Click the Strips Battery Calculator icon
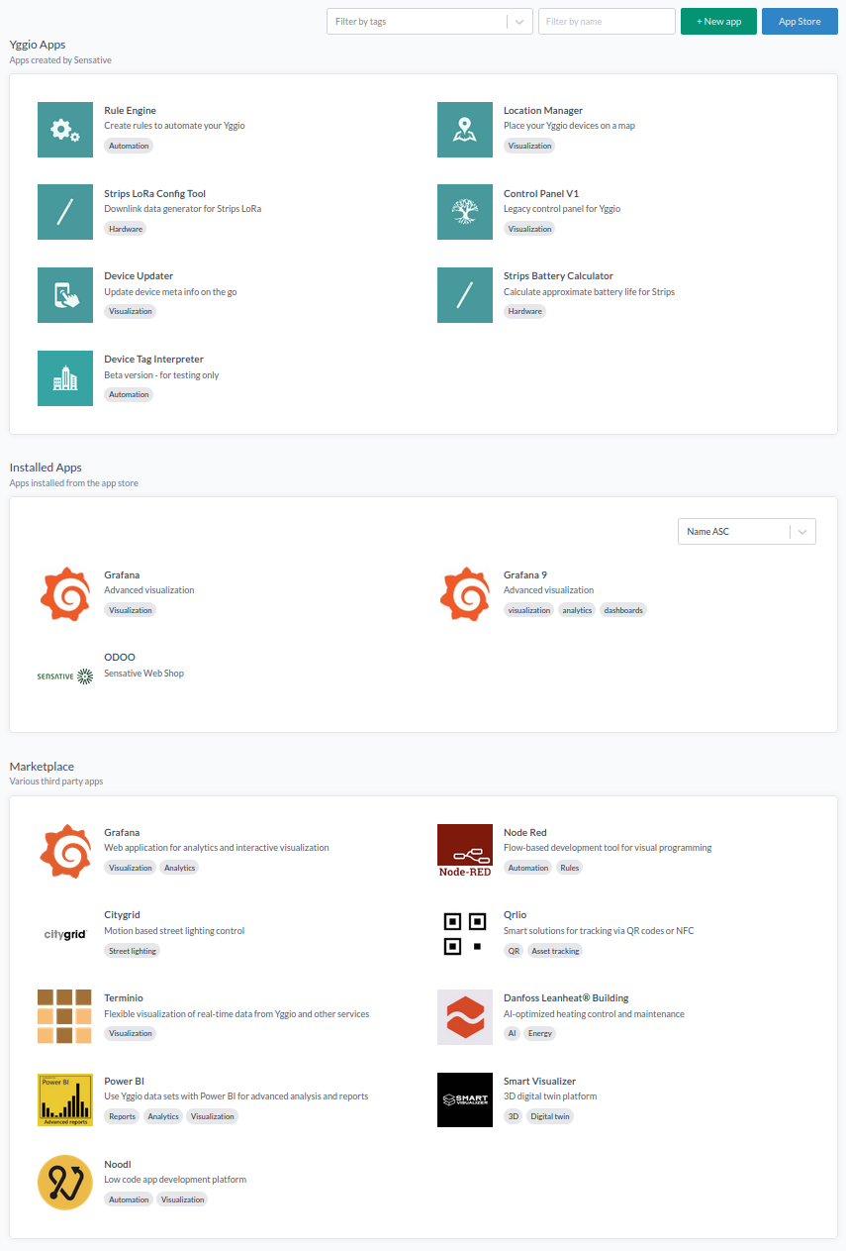This screenshot has width=846, height=1251. coord(465,295)
